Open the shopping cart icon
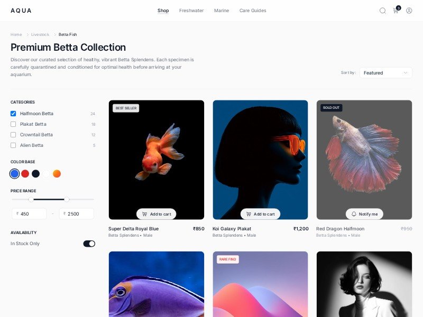The image size is (423, 317). click(x=396, y=11)
